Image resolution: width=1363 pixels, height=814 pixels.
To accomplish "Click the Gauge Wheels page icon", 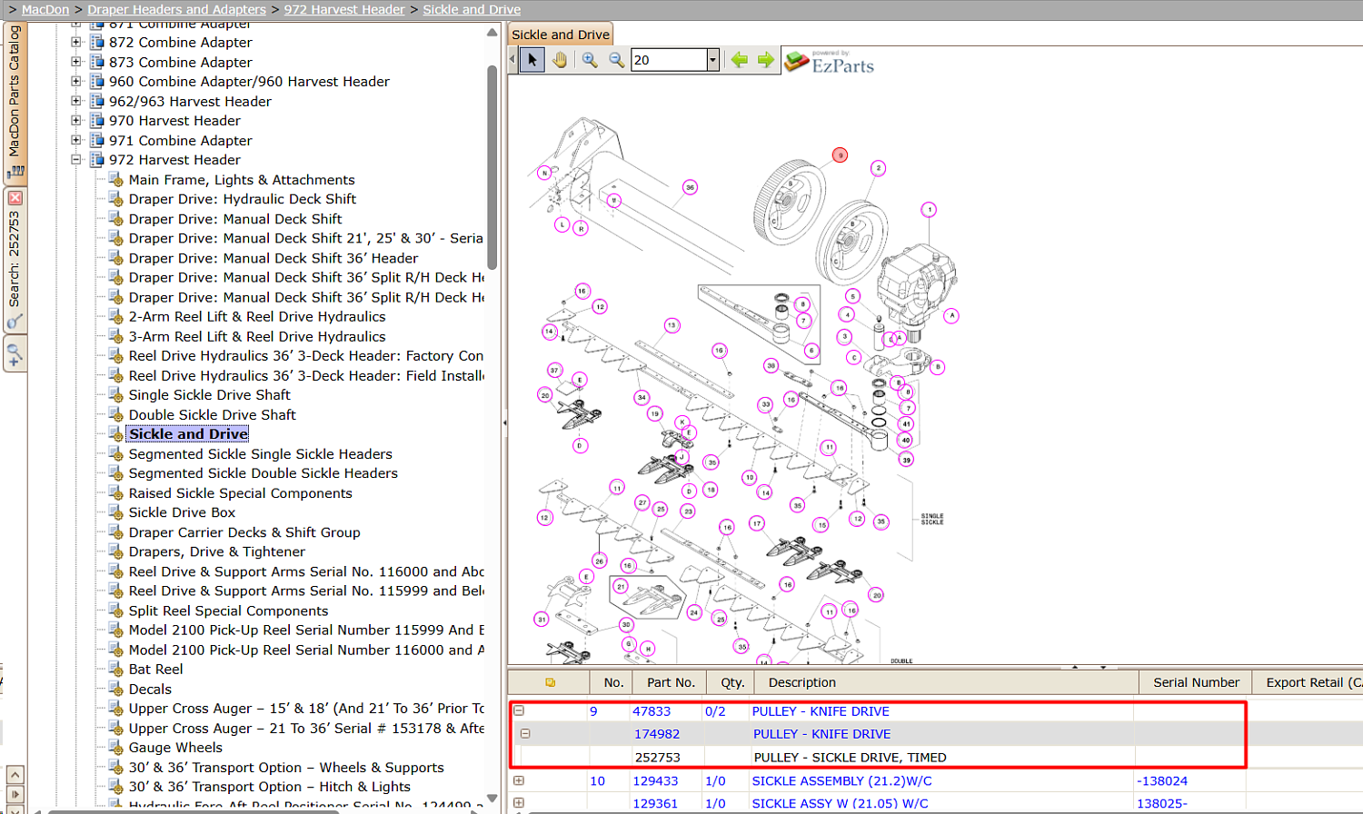I will pos(115,748).
